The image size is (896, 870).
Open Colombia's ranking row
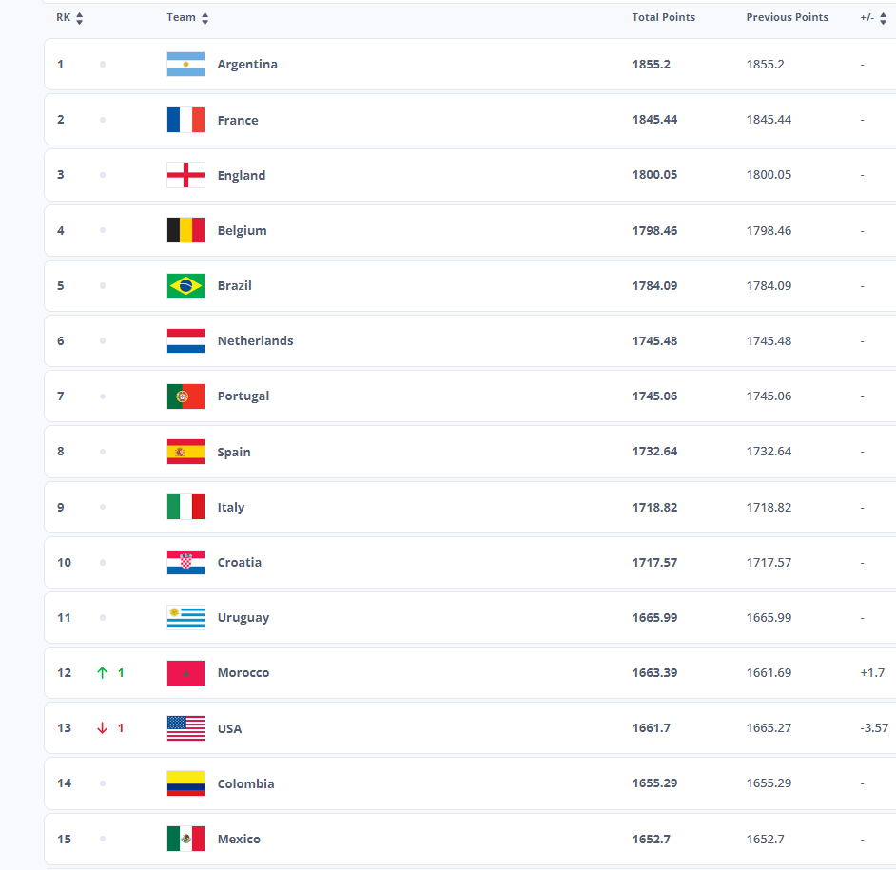pyautogui.click(x=428, y=783)
